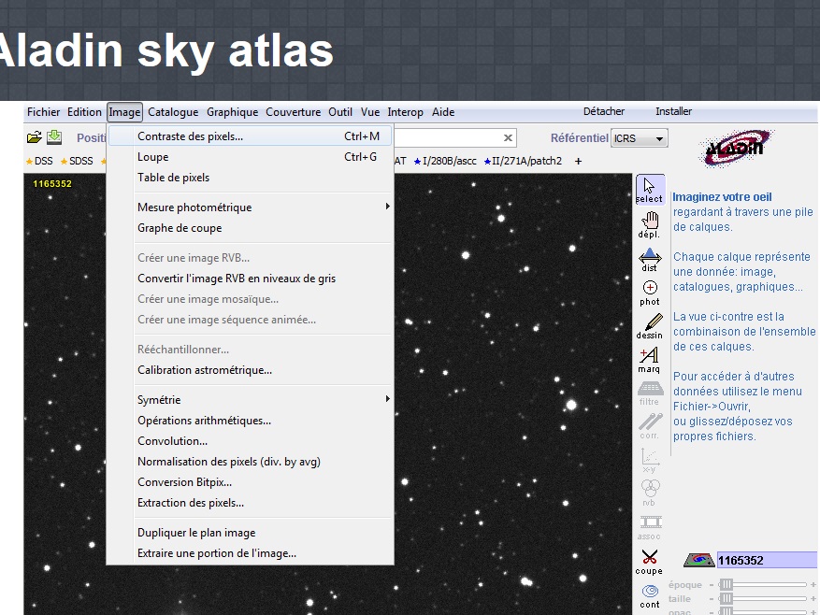The height and width of the screenshot is (615, 820).
Task: Click the corr. cross-match tool
Action: coord(650,426)
